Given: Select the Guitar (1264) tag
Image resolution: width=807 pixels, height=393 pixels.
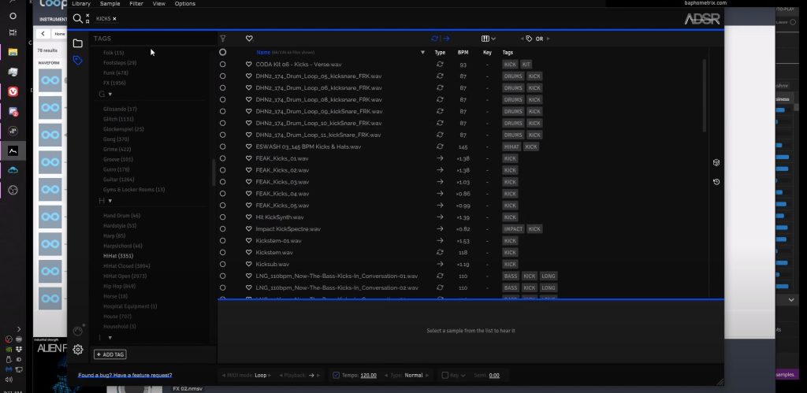Looking at the screenshot, I should [x=119, y=180].
